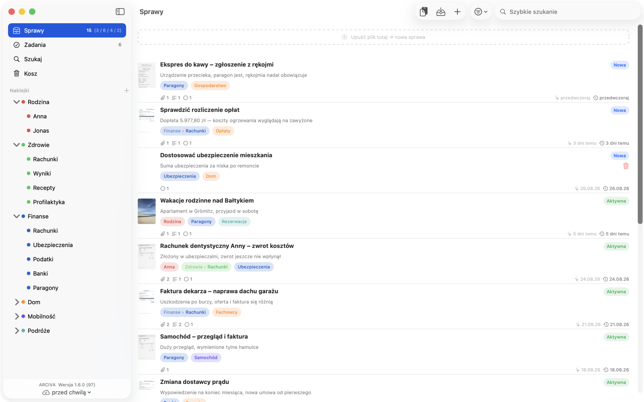Open sync status przed chwilą dropdown
This screenshot has height=402, width=644.
67,392
